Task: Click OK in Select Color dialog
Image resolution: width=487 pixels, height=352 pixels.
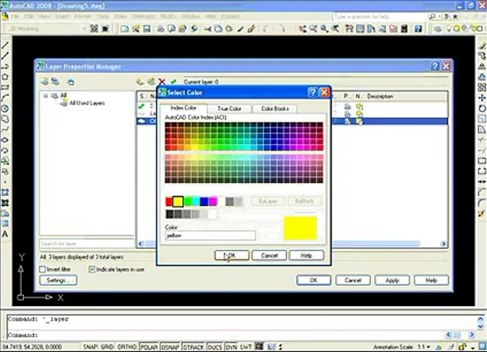Action: [232, 255]
